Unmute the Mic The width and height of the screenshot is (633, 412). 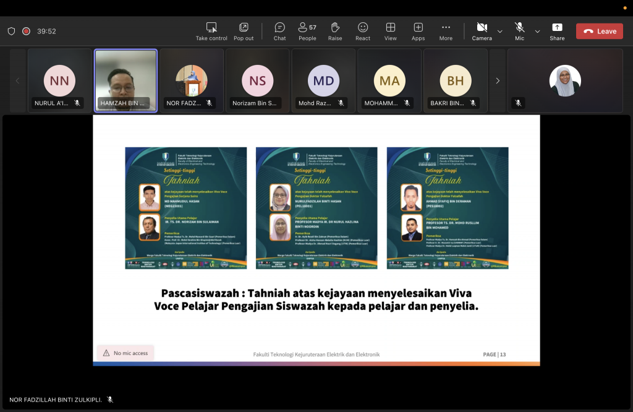(x=519, y=31)
